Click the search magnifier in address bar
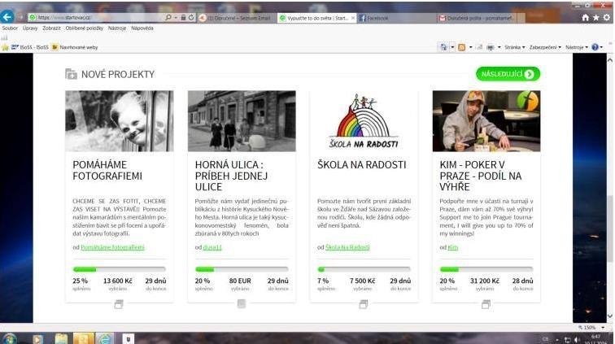Image resolution: width=615 pixels, height=344 pixels. [168, 18]
